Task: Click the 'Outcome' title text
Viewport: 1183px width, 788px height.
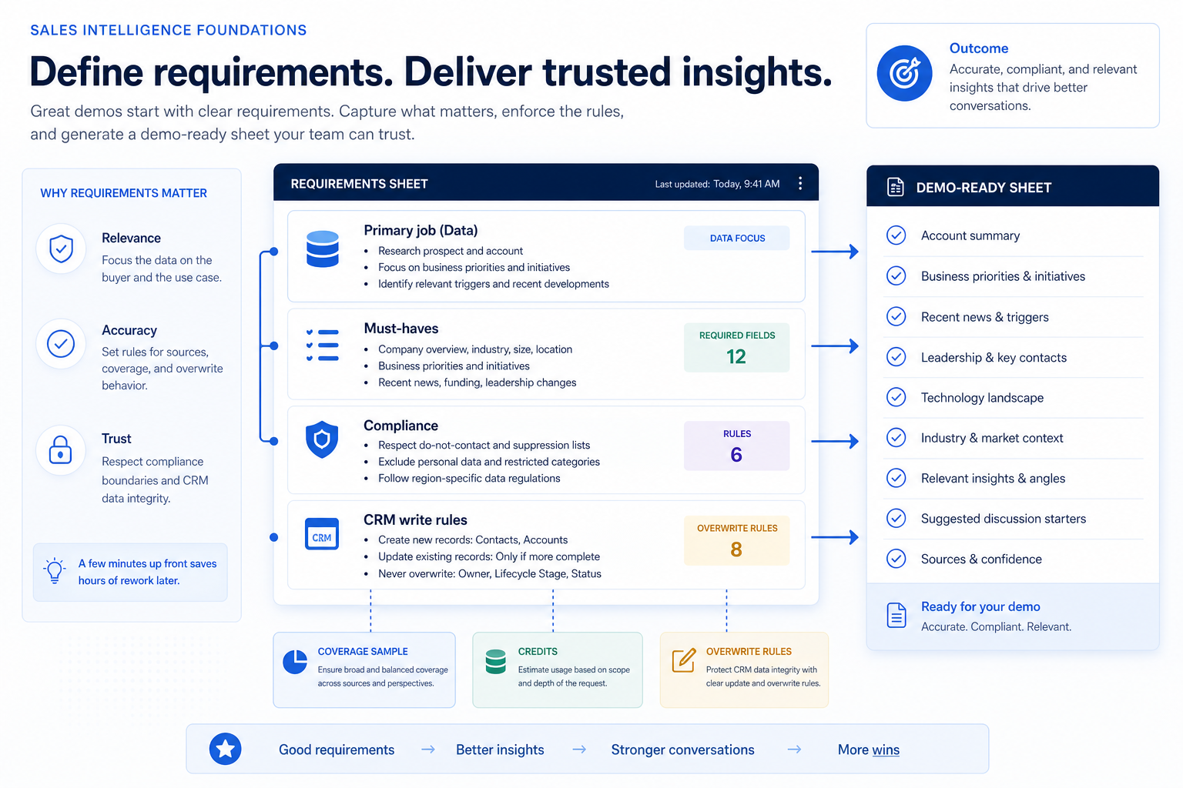Action: click(979, 48)
